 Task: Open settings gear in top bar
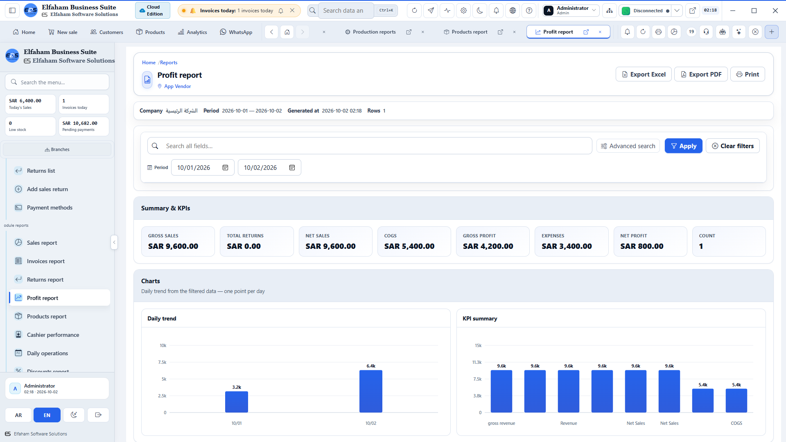463,11
